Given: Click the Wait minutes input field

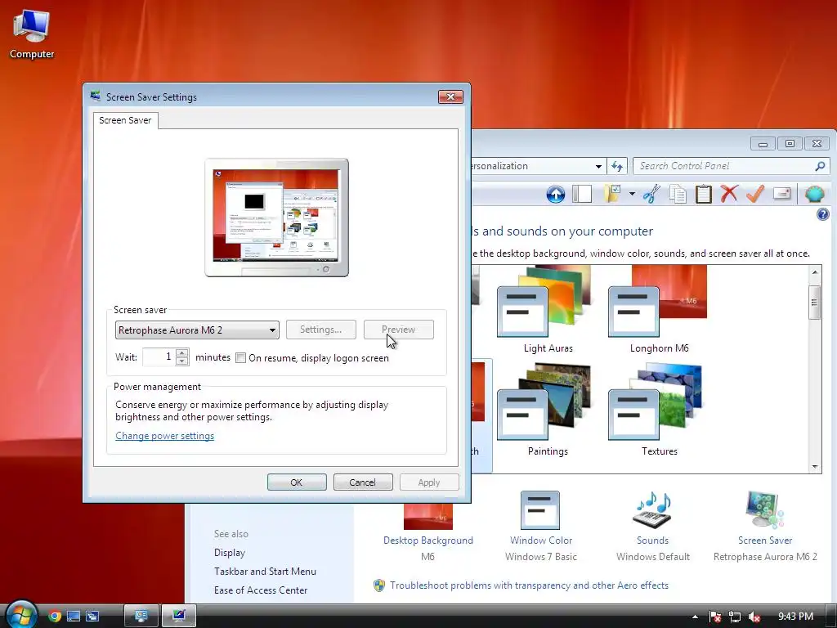Looking at the screenshot, I should (159, 357).
